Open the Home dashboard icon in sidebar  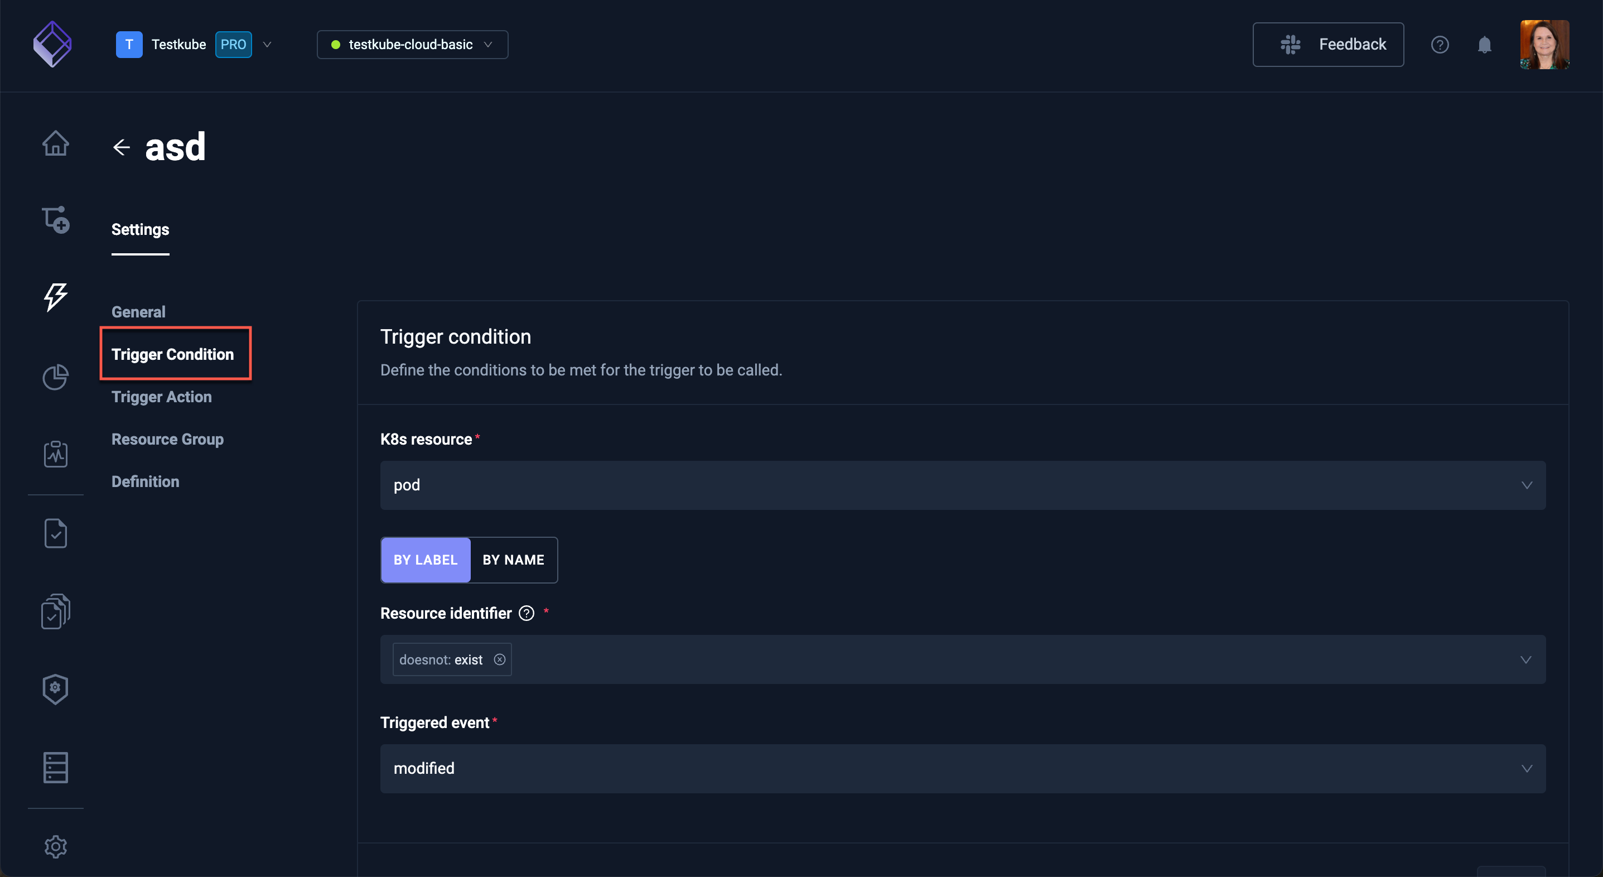(x=55, y=143)
